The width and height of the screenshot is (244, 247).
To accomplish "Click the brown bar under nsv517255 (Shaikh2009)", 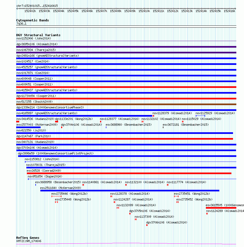I will click(126, 104).
